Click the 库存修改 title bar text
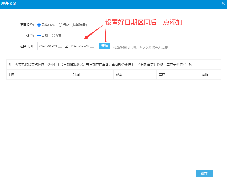Viewport: 227px width, 180px height. pyautogui.click(x=9, y=3)
